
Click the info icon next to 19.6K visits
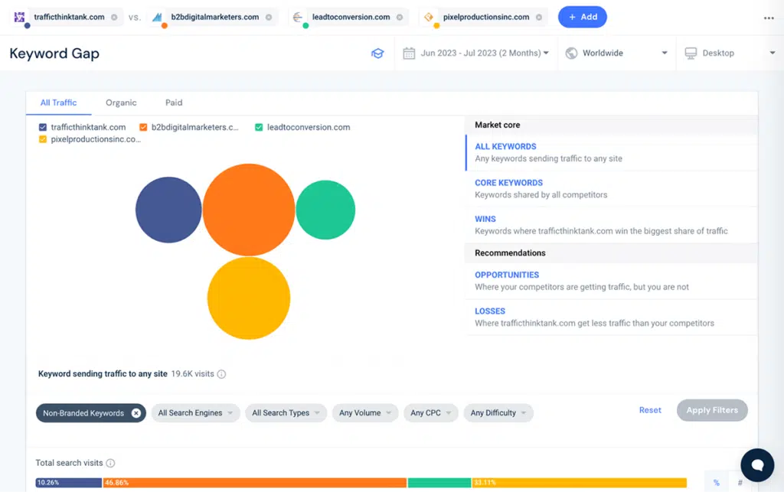(x=220, y=374)
